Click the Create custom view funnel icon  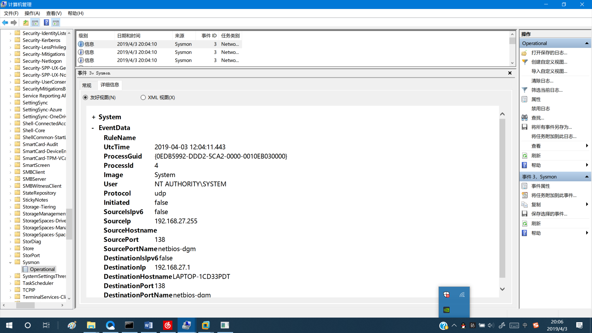[524, 62]
